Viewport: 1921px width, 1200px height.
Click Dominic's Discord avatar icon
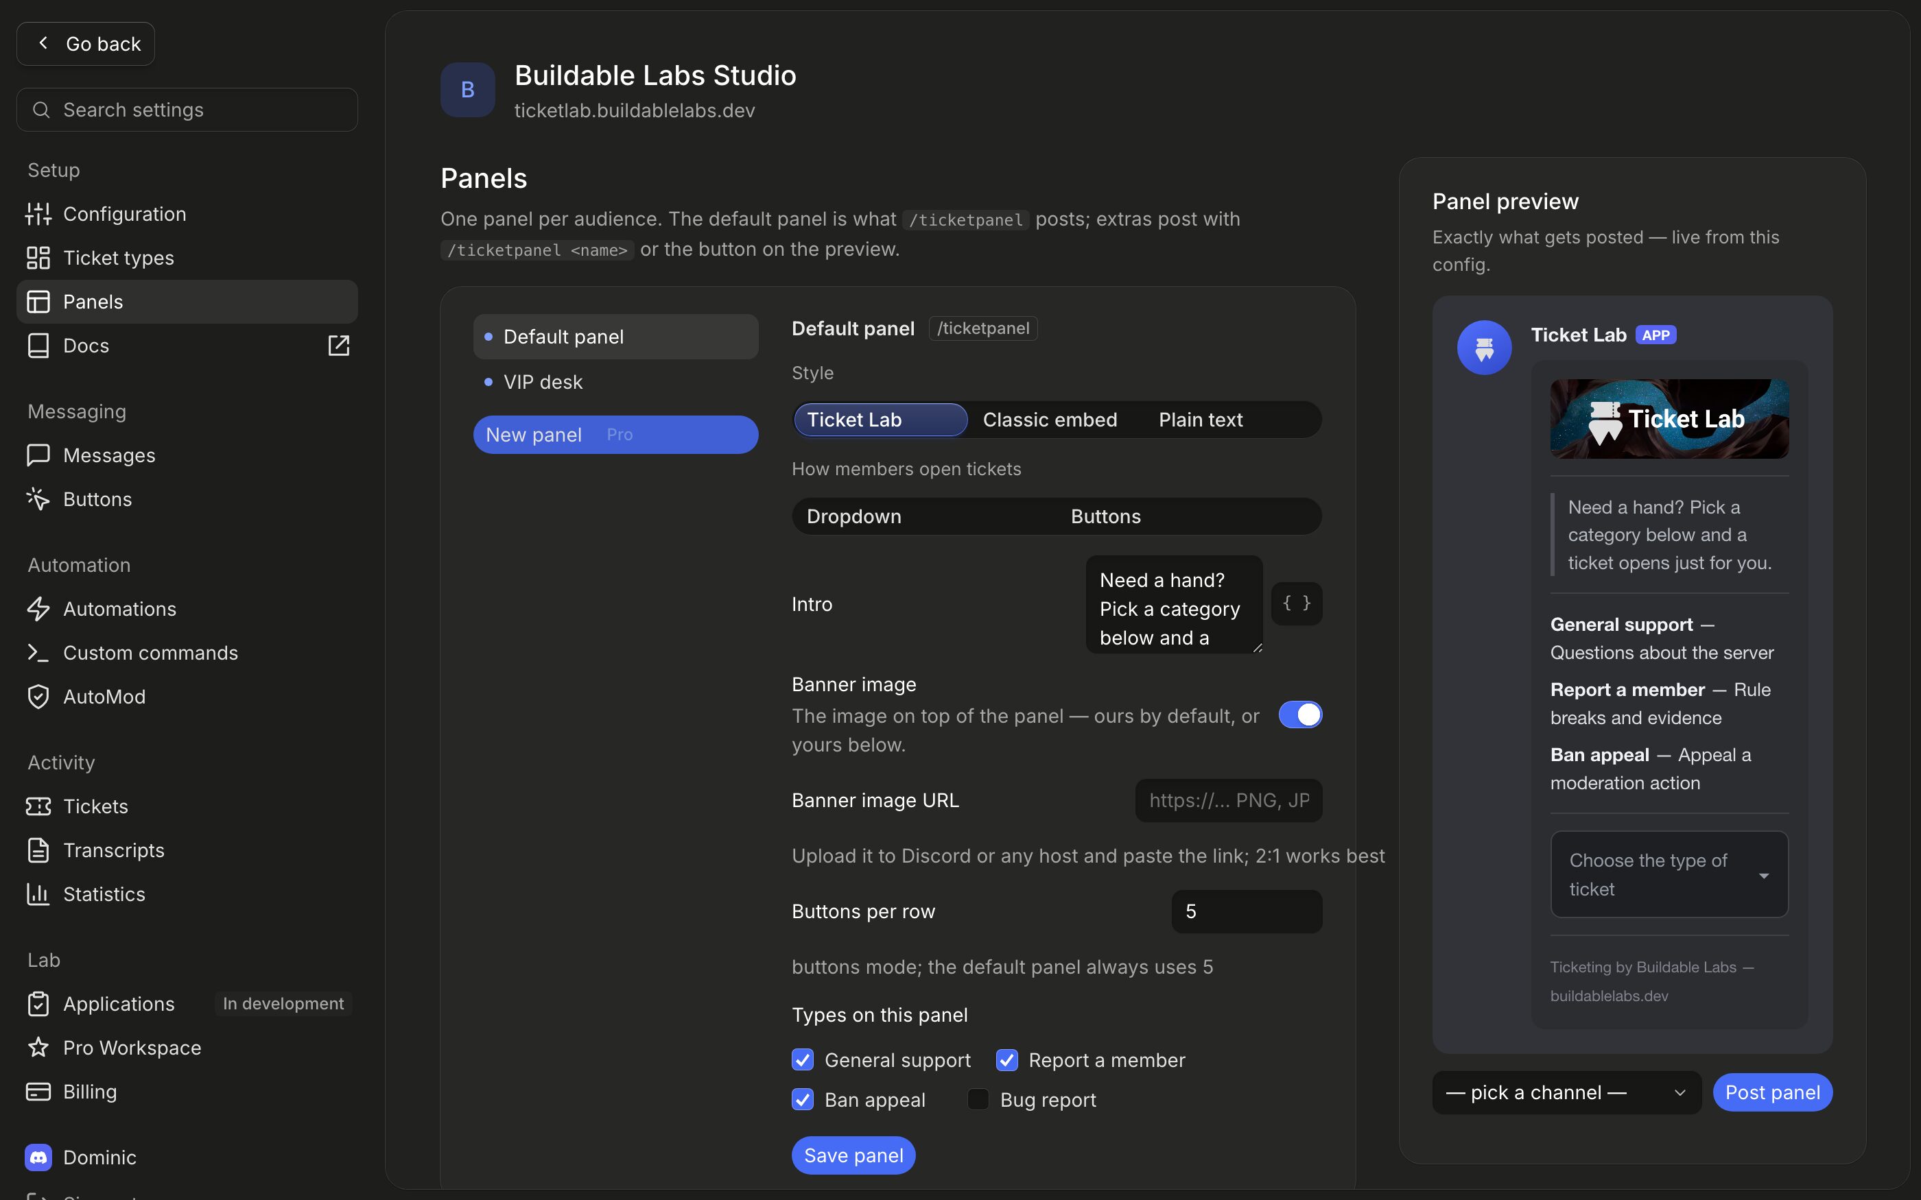tap(38, 1157)
